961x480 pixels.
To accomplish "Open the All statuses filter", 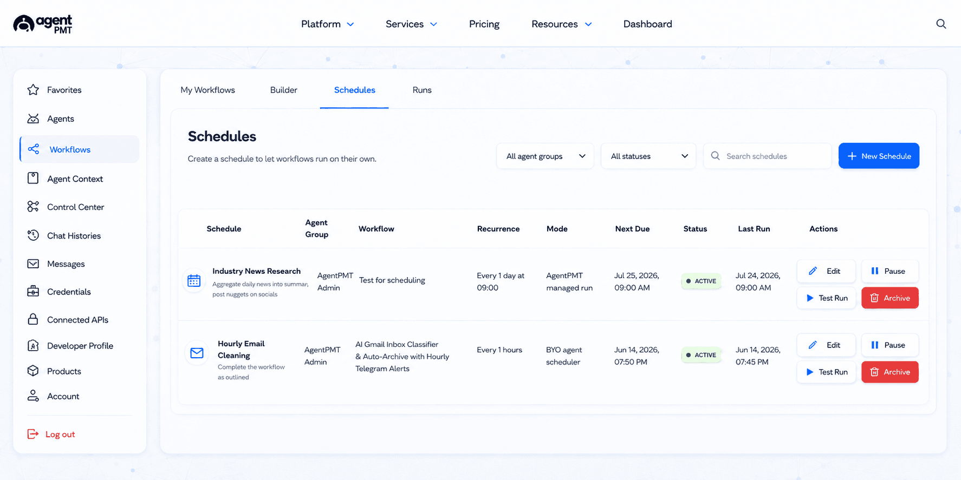I will coord(648,156).
